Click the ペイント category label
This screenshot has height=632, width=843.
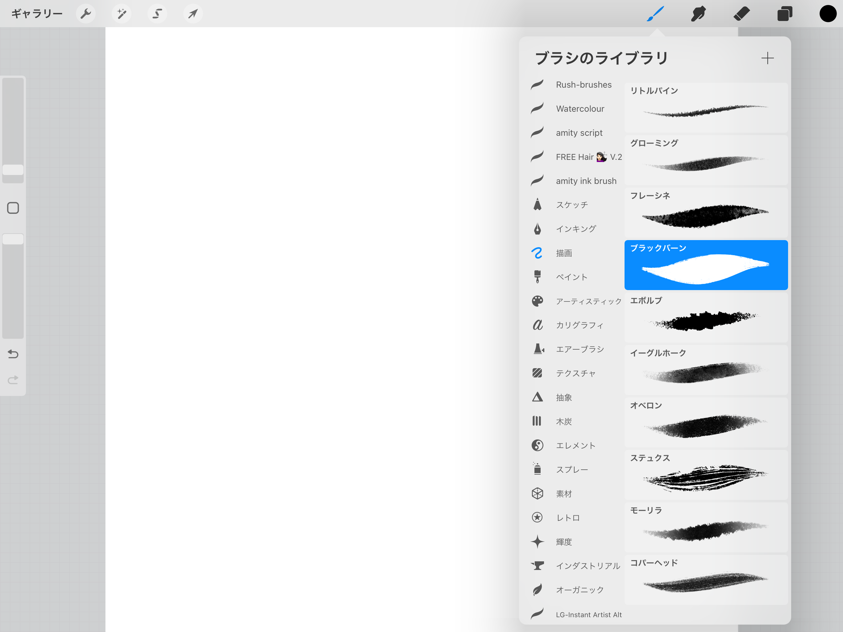click(x=572, y=277)
